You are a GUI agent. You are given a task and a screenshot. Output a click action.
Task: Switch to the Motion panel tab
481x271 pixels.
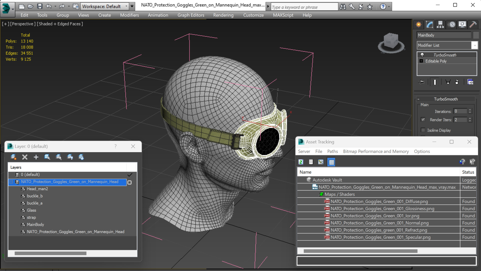coord(452,24)
